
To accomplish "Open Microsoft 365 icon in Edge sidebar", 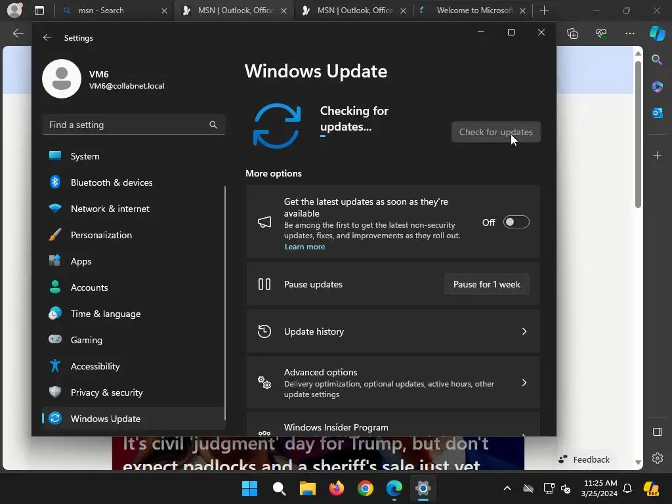I will [657, 87].
